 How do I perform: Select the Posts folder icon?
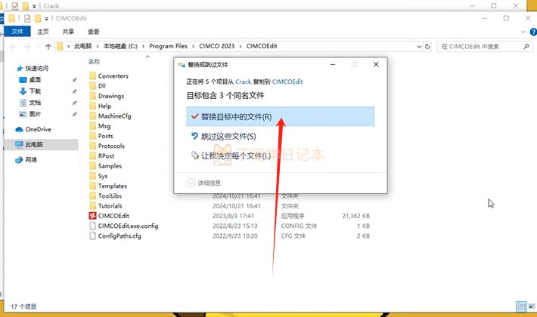coord(92,136)
